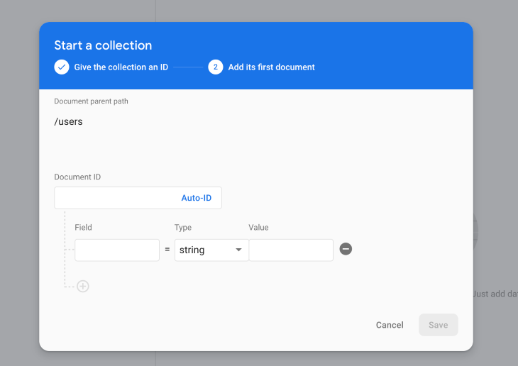
Task: Generate an ID with Auto-ID
Action: pos(196,198)
